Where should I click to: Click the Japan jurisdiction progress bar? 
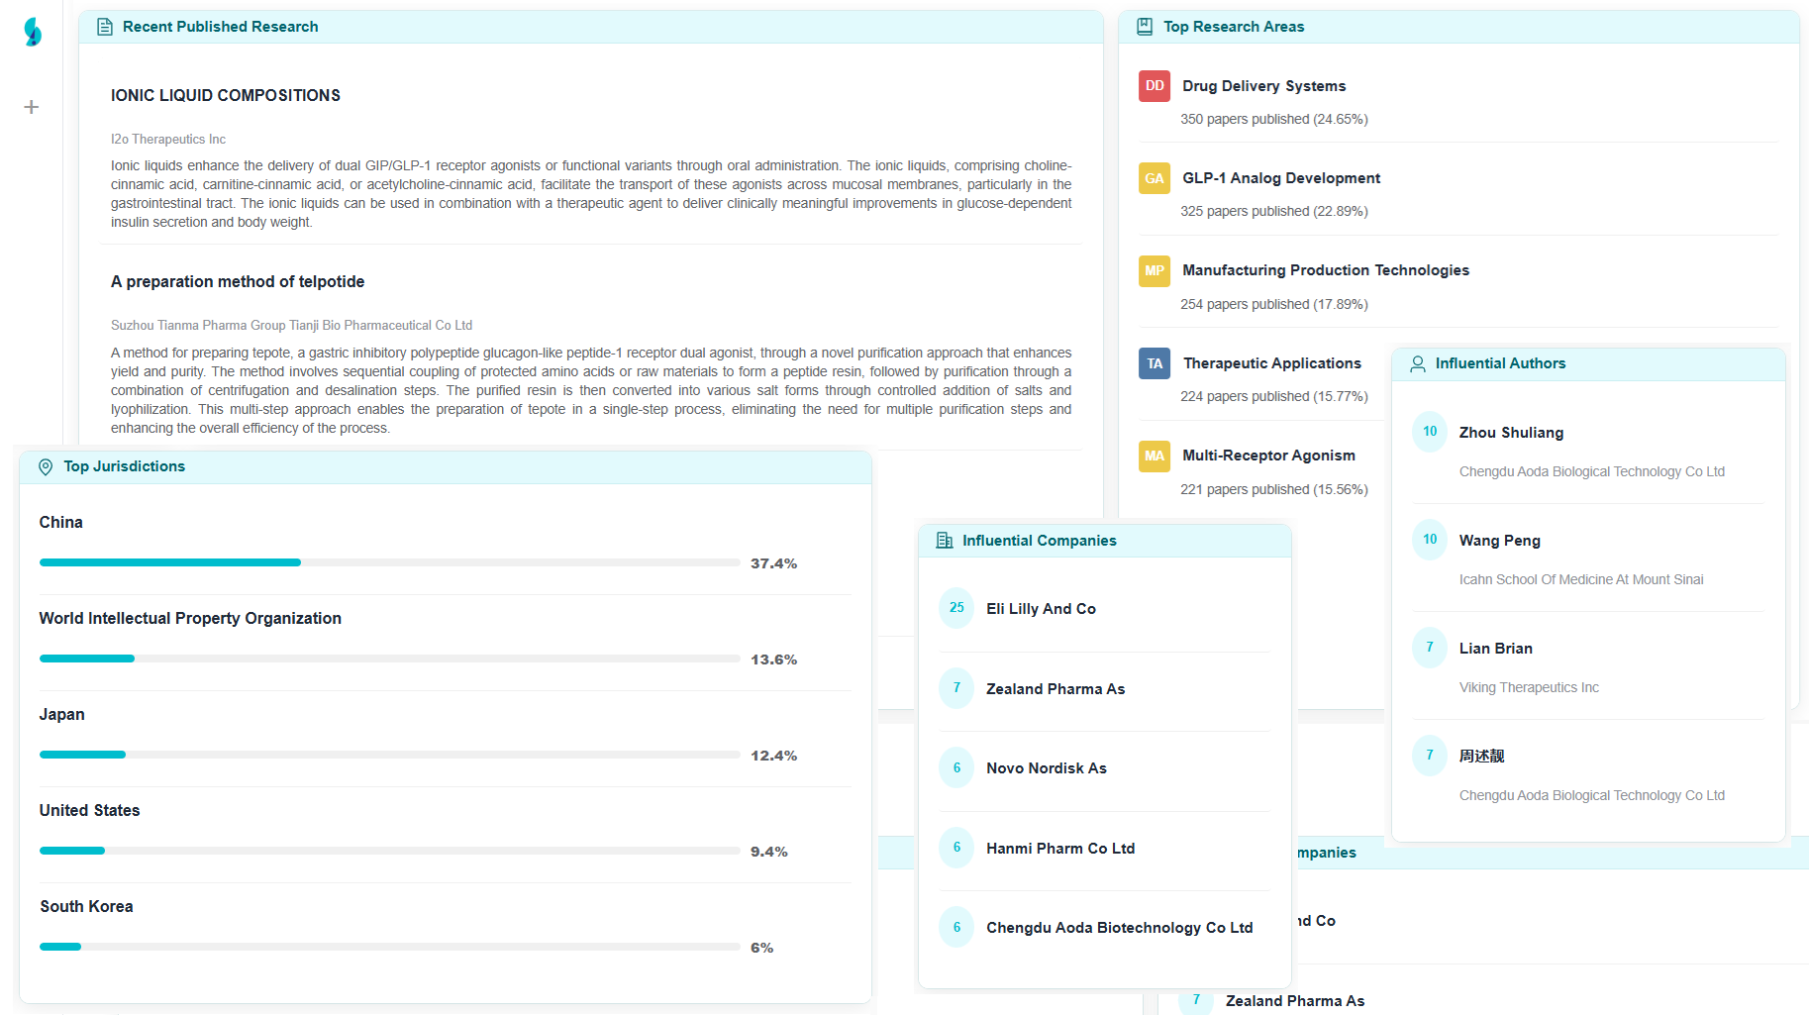389,755
